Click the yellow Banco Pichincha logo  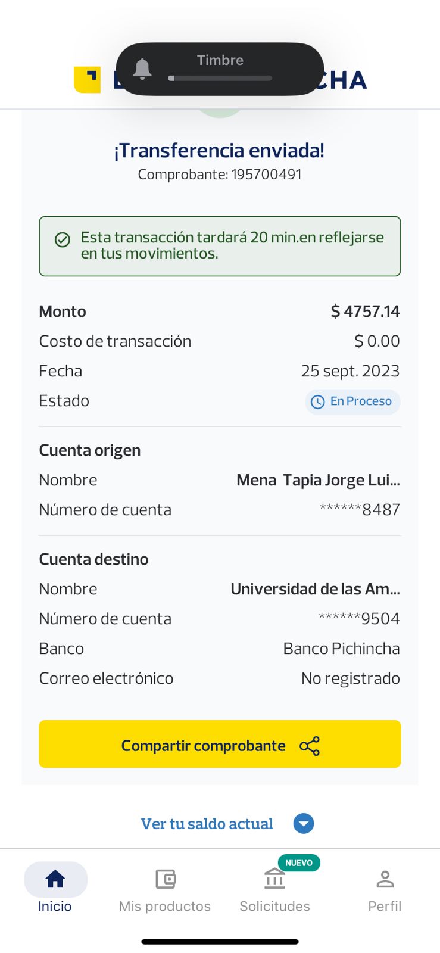pos(87,80)
